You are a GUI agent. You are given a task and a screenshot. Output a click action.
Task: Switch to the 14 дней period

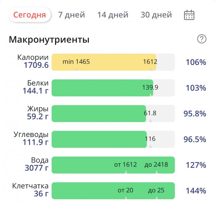pyautogui.click(x=113, y=15)
